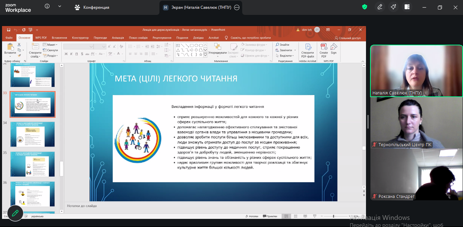The width and height of the screenshot is (463, 227).
Task: Switch to the Анімація ribbon tab
Action: pos(118,38)
